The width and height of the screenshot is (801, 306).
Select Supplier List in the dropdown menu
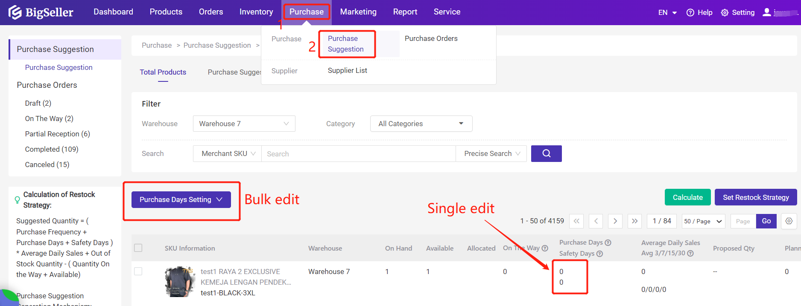(x=348, y=70)
